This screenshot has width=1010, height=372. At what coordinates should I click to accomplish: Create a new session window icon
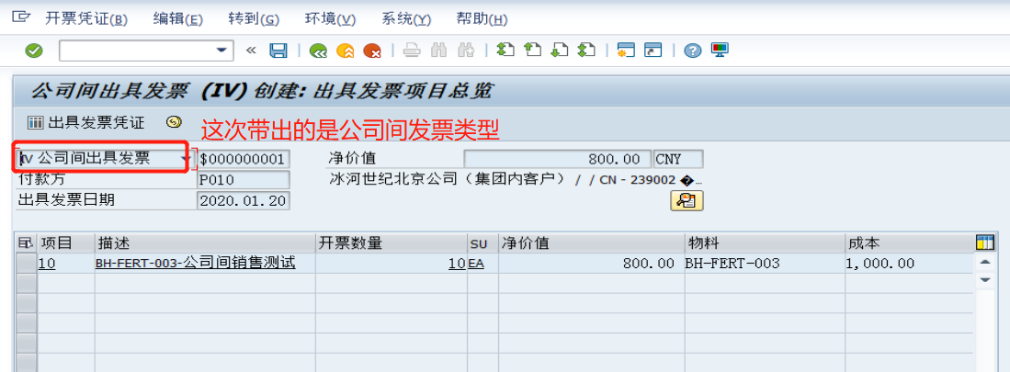coord(626,51)
